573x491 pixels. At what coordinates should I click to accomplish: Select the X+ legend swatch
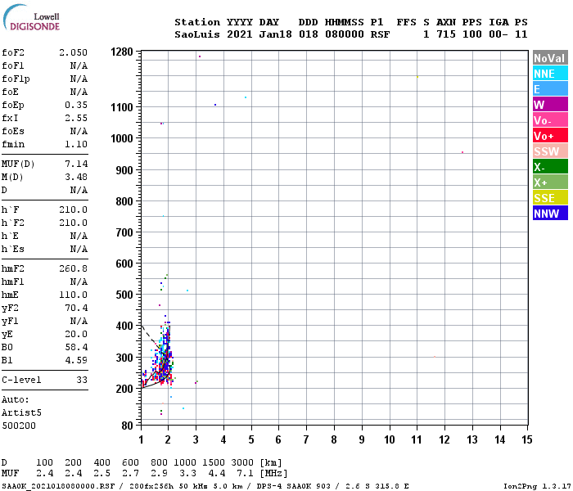click(550, 182)
